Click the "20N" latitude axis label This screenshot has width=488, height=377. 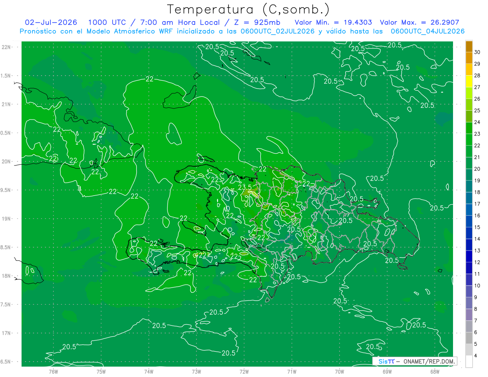point(6,161)
